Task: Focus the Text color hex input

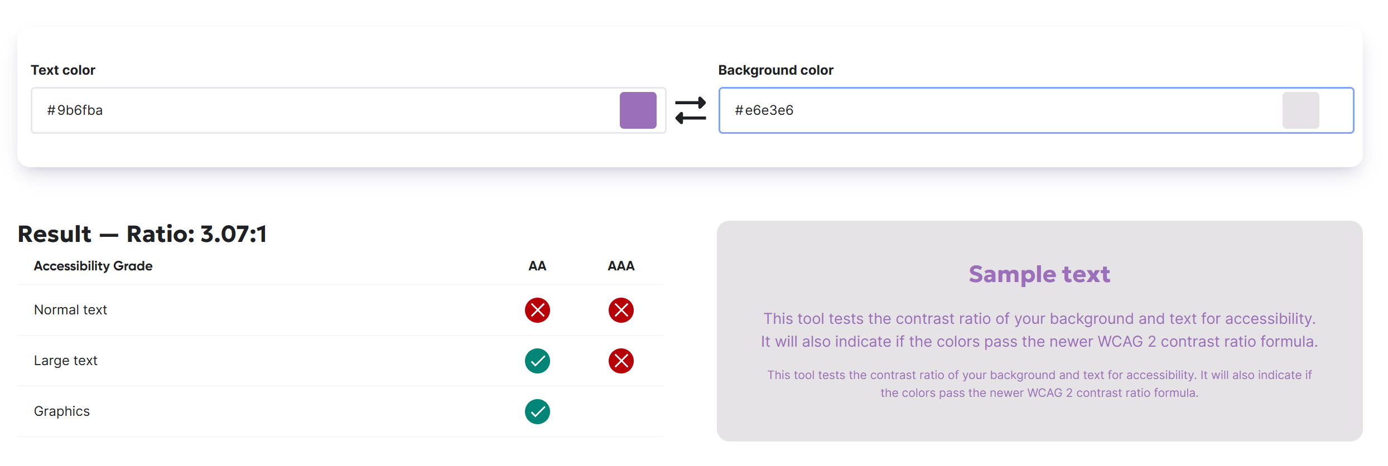Action: (324, 110)
